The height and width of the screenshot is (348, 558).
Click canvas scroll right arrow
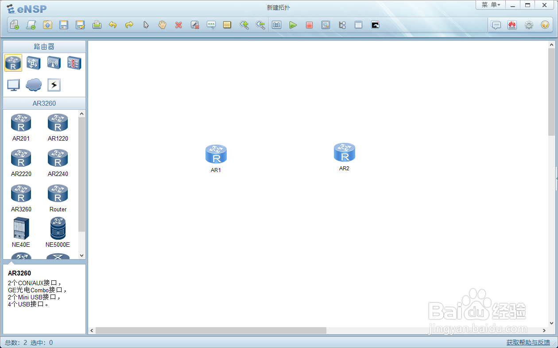tap(544, 330)
